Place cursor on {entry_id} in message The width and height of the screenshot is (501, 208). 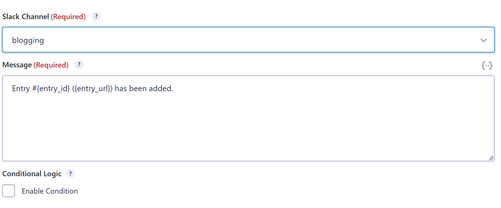coord(53,88)
